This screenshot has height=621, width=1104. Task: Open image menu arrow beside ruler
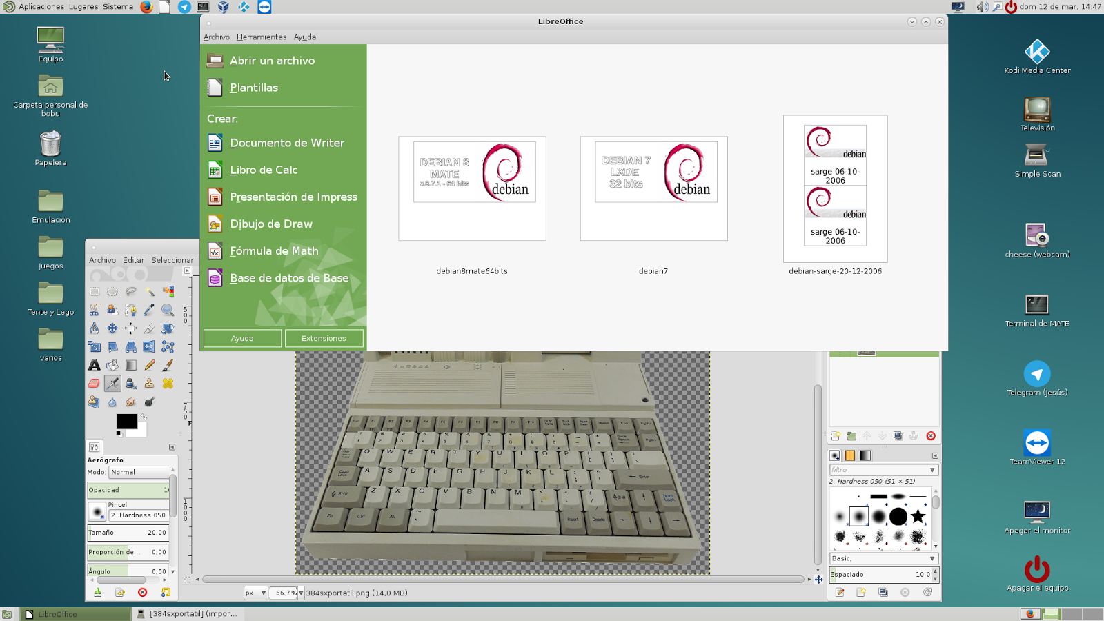pos(187,271)
